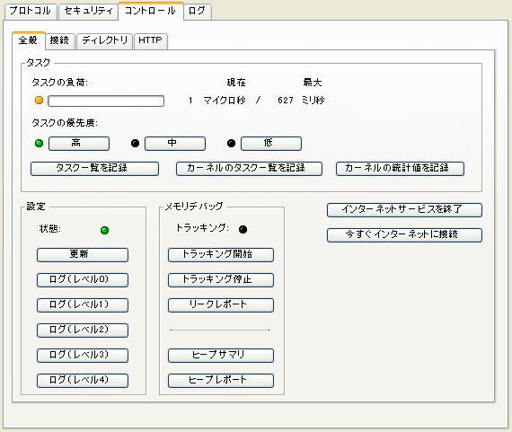Screen dimensions: 512x432
Task: Switch to the HTTP sub-tab
Action: [x=150, y=40]
